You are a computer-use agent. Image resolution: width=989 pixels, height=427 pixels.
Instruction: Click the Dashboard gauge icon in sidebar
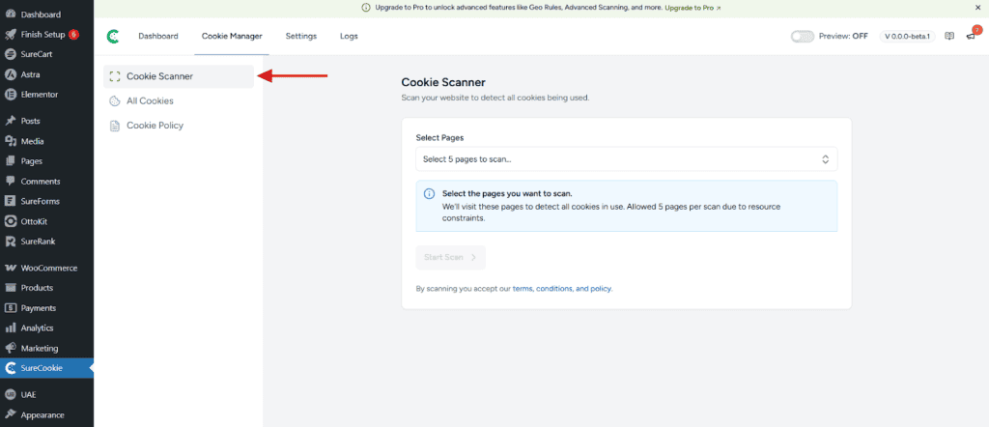(x=10, y=14)
